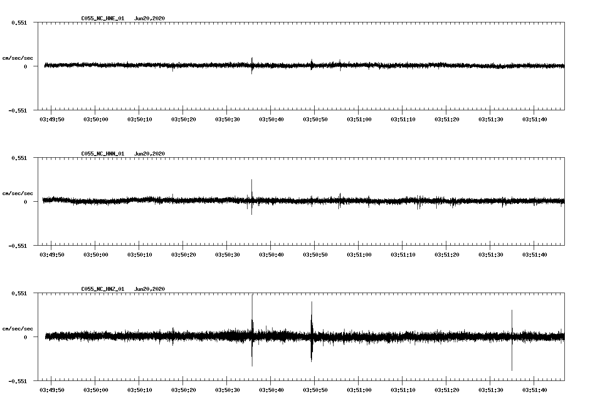Click the 03:50:30 time label under HNE plot
The width and height of the screenshot is (596, 406).
click(x=227, y=120)
